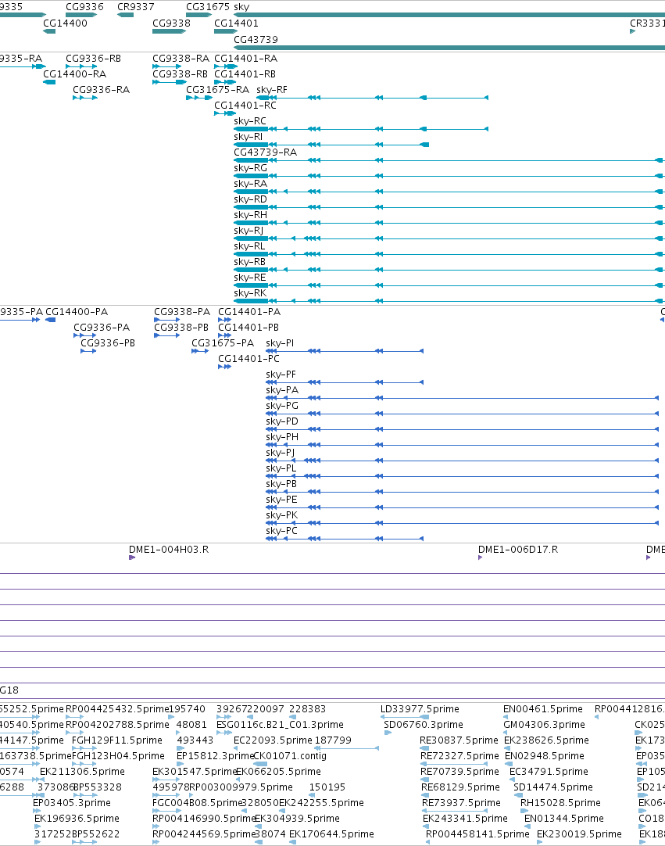Click the sky-RE transcript label
The height and width of the screenshot is (846, 665).
click(250, 278)
